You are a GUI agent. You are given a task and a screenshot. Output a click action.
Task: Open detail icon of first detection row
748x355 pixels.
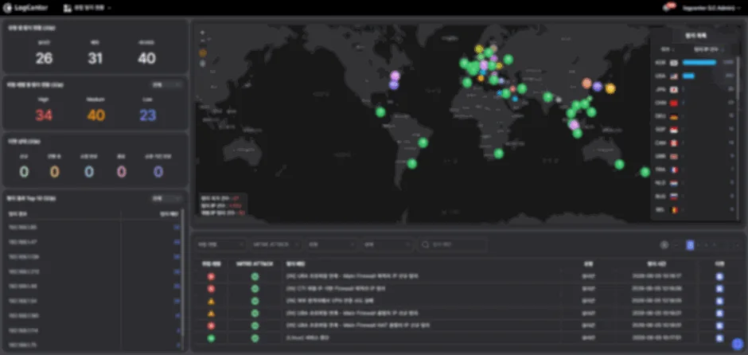719,276
